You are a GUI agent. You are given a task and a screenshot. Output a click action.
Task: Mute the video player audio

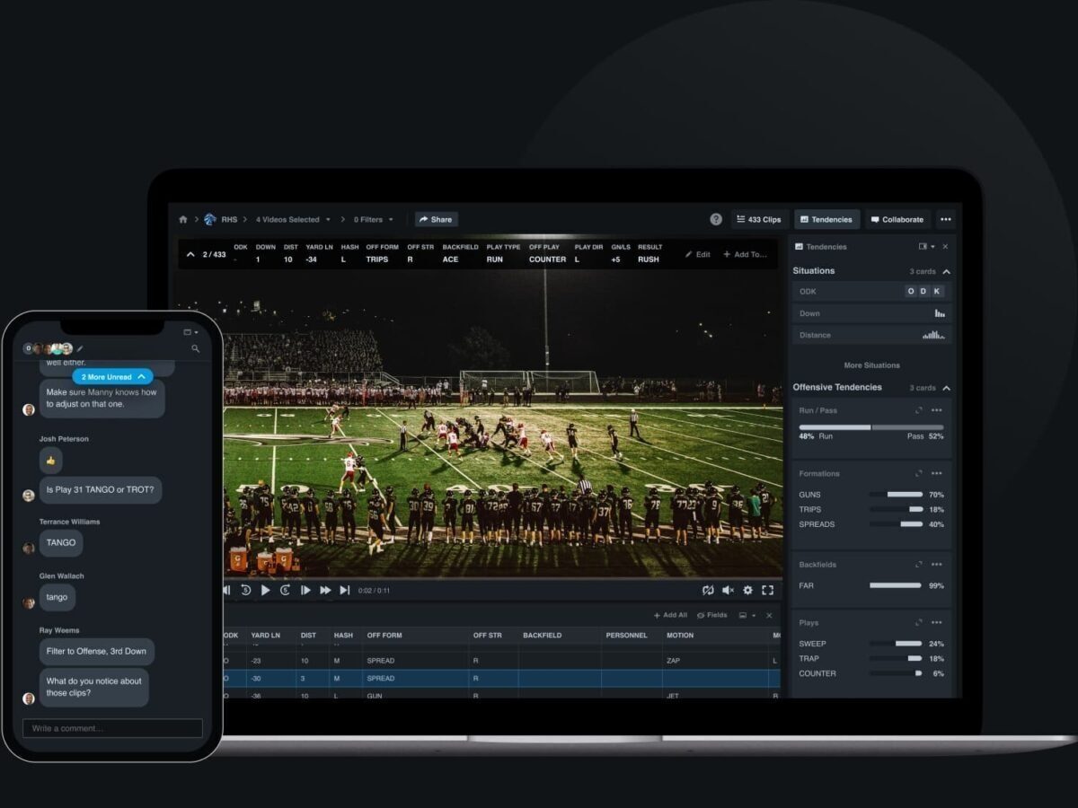pos(727,590)
